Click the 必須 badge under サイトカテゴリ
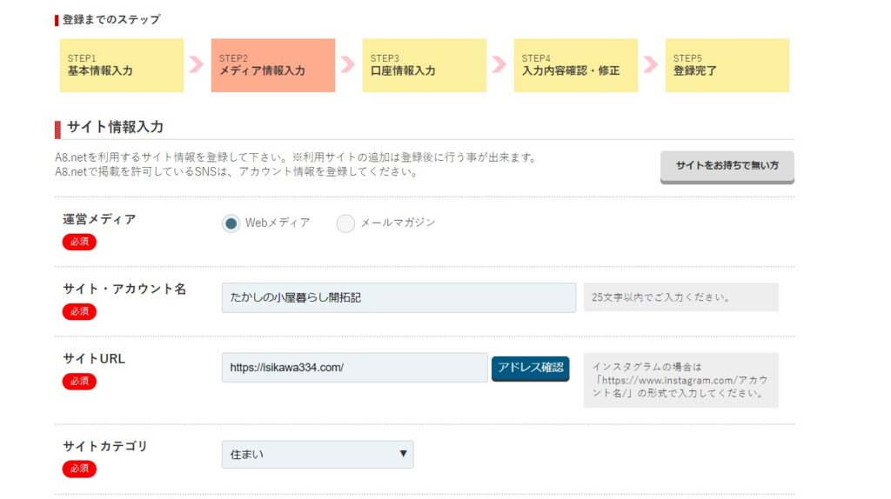This screenshot has height=499, width=891. point(79,469)
